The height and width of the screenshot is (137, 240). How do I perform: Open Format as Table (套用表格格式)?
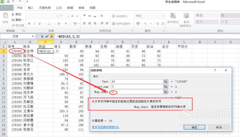coord(186,20)
